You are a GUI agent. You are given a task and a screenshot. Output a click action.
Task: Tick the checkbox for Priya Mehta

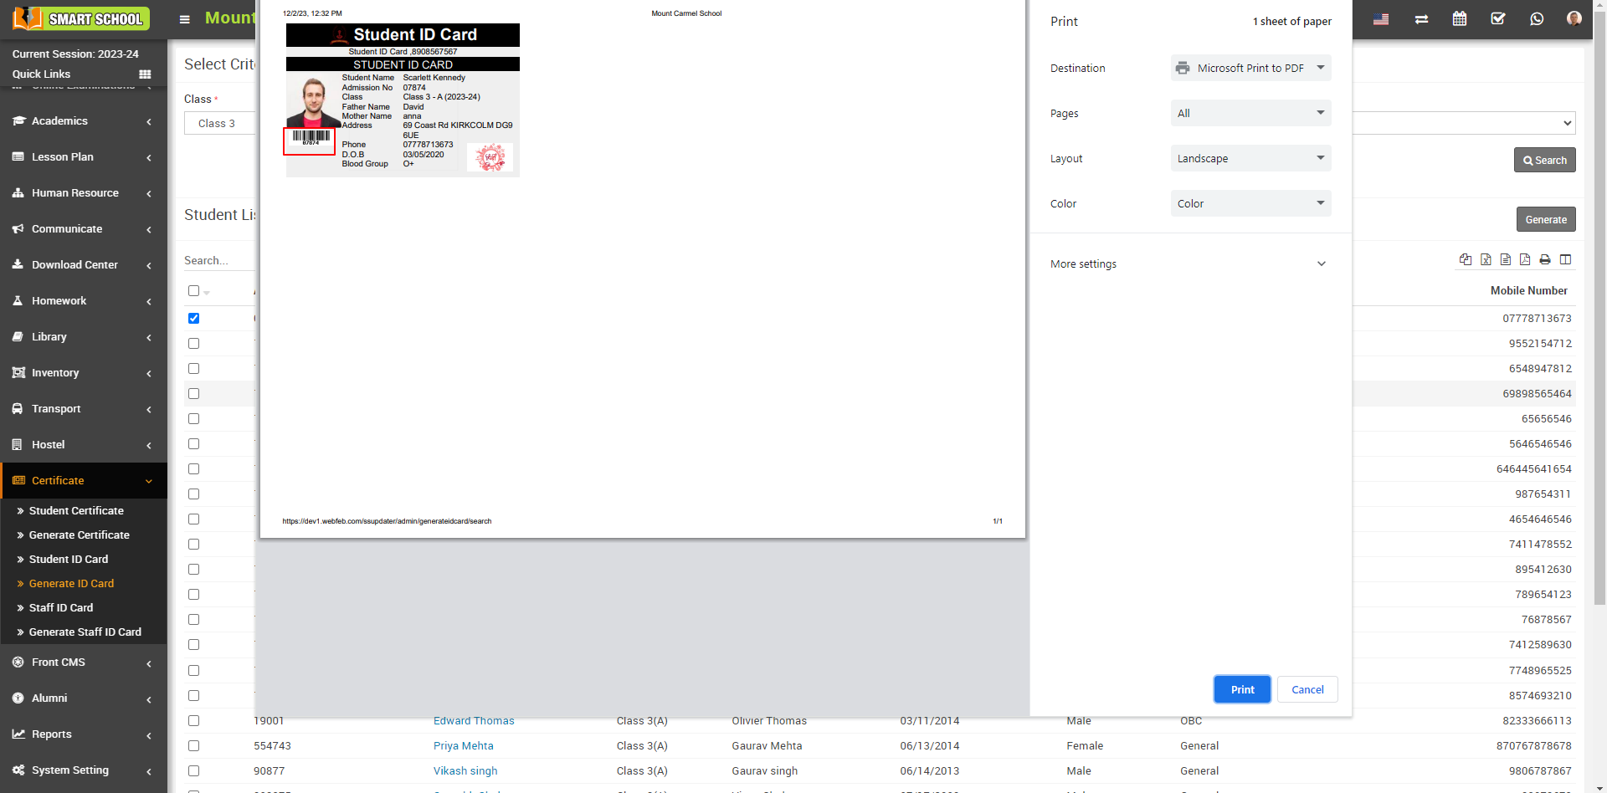click(x=194, y=745)
